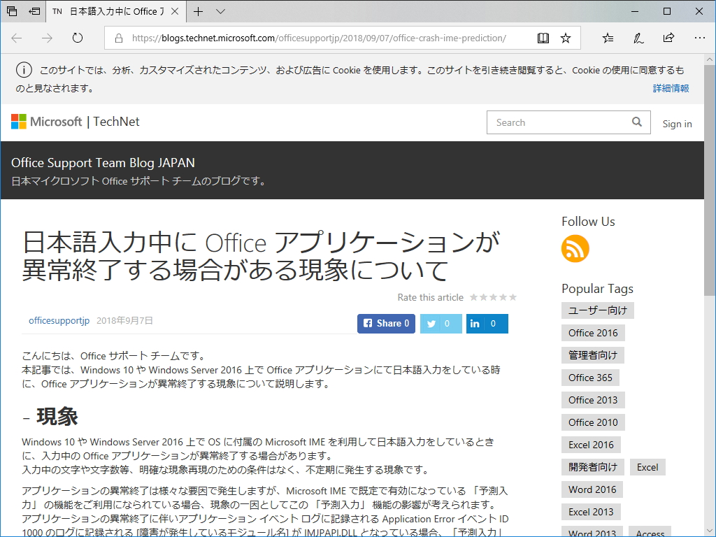
Task: Open a new browser tab
Action: click(199, 11)
